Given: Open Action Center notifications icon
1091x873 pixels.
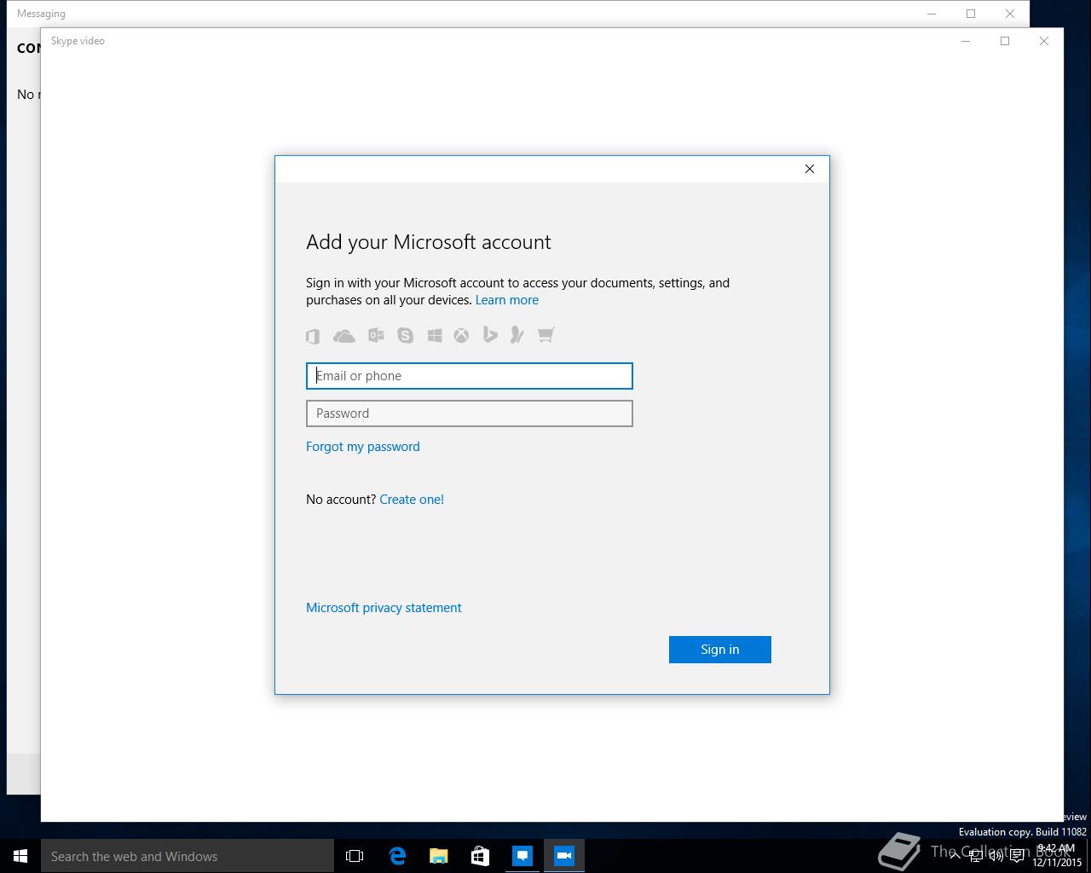Looking at the screenshot, I should [1017, 856].
